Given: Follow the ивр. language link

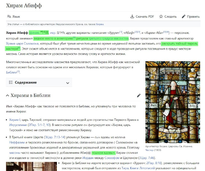Looking at the screenshot, I should [53, 33].
